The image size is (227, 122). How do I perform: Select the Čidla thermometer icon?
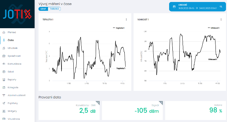click(x=4, y=40)
